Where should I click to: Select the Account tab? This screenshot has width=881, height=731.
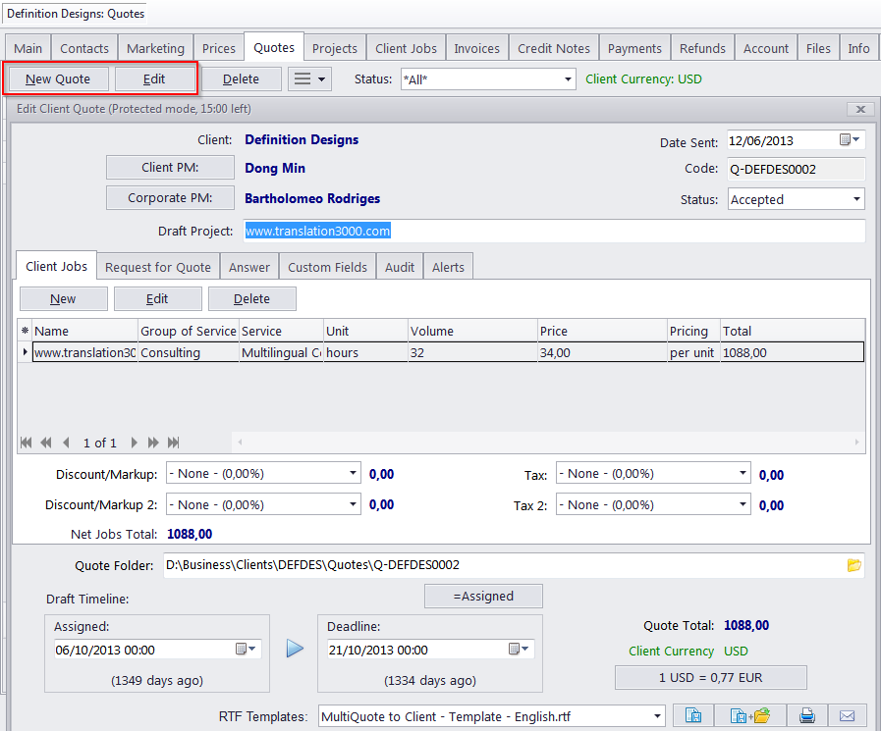coord(766,48)
